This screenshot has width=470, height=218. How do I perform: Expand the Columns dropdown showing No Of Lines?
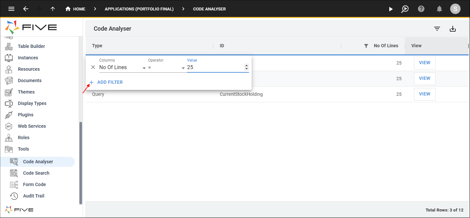(123, 67)
